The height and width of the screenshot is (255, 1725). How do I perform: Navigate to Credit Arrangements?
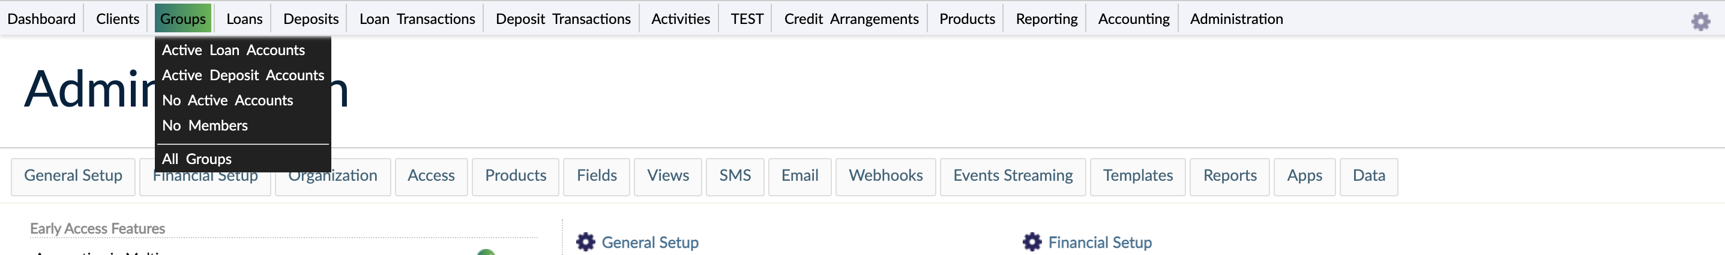[850, 19]
